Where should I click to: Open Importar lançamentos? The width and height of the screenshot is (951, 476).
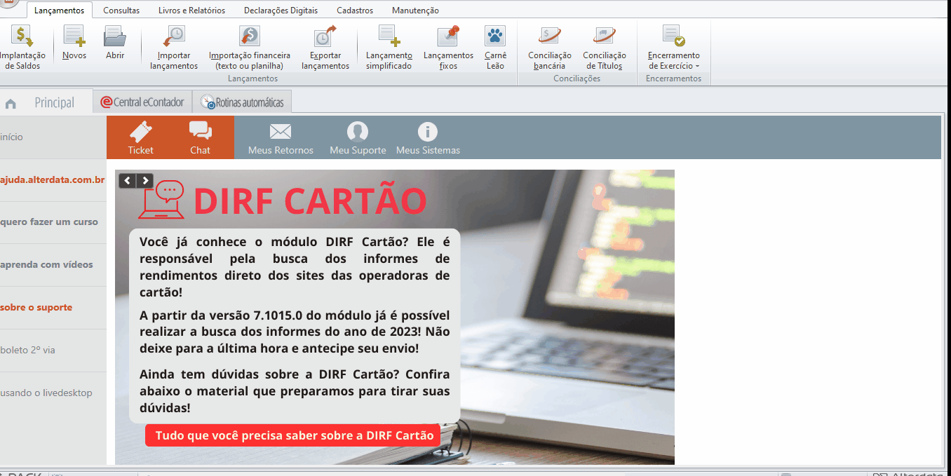coord(174,47)
